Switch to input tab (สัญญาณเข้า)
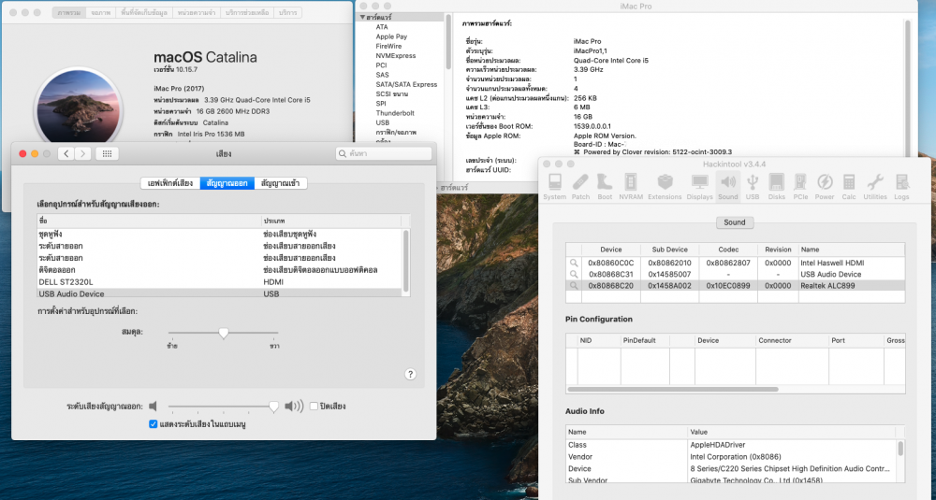Image resolution: width=936 pixels, height=500 pixels. [x=281, y=183]
